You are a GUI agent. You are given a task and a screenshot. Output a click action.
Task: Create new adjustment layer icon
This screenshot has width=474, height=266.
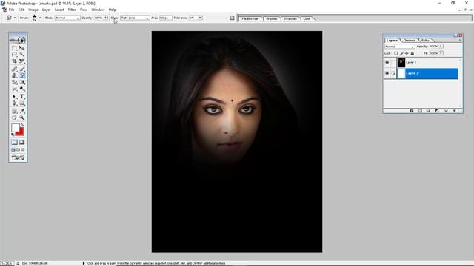click(x=437, y=111)
